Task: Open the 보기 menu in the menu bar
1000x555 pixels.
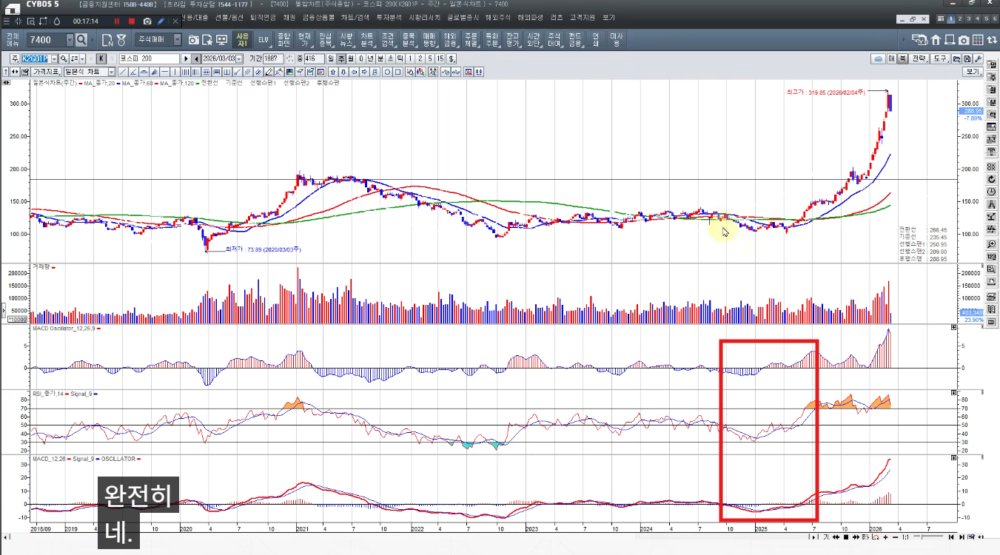Action: 609,17
